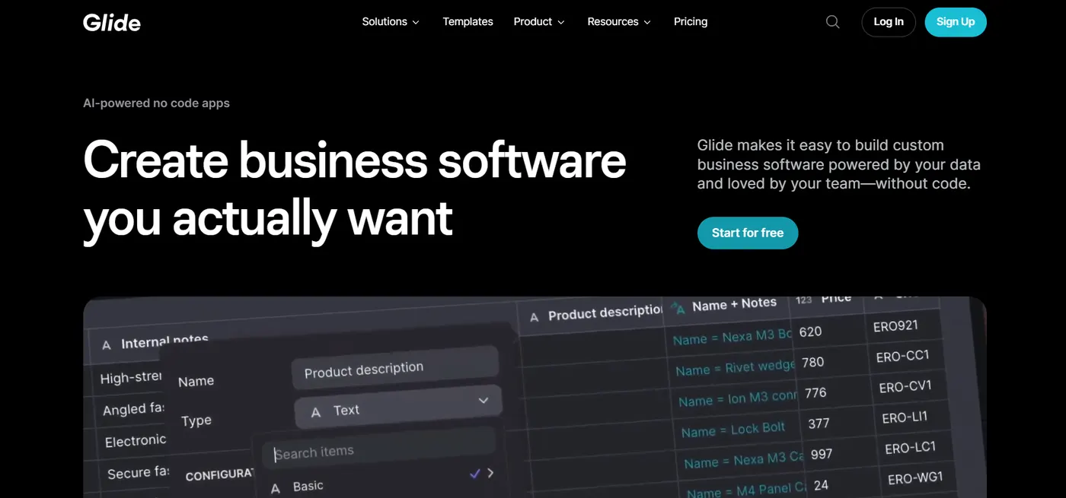Click the price cell 620
This screenshot has width=1066, height=498.
(x=810, y=331)
